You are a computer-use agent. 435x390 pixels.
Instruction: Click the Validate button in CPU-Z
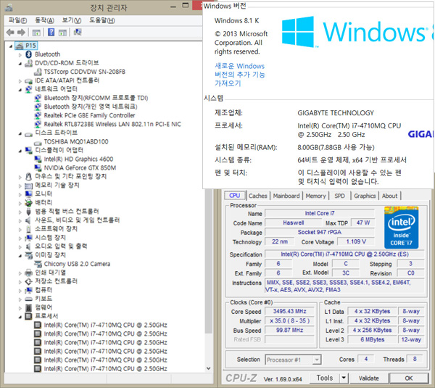pos(369,378)
